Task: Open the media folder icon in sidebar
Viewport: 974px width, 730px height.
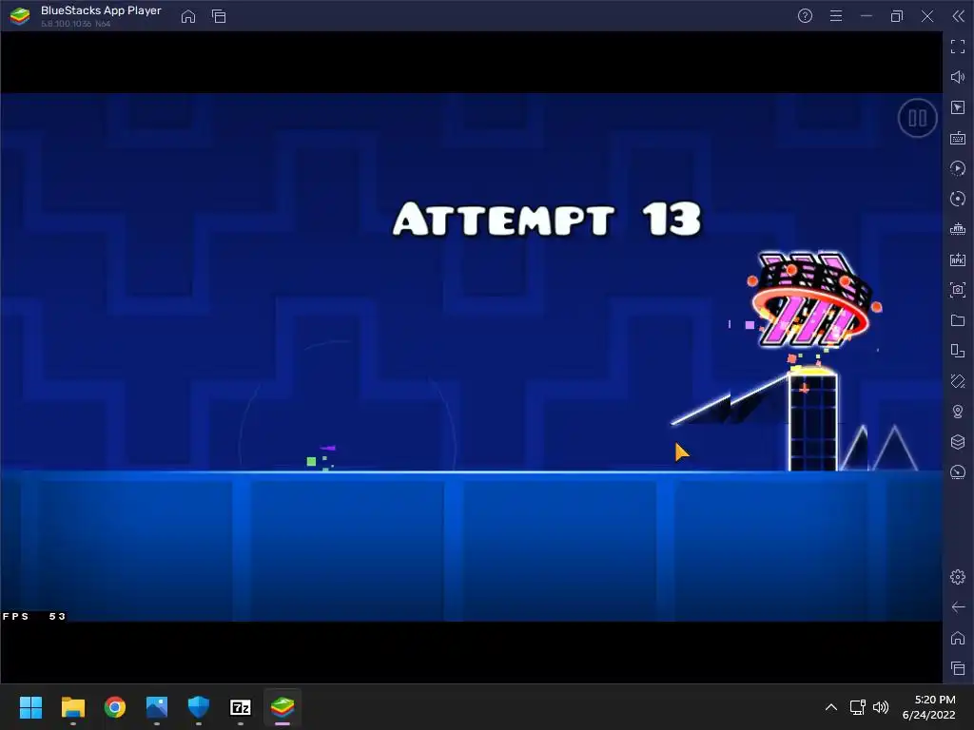Action: coord(958,320)
